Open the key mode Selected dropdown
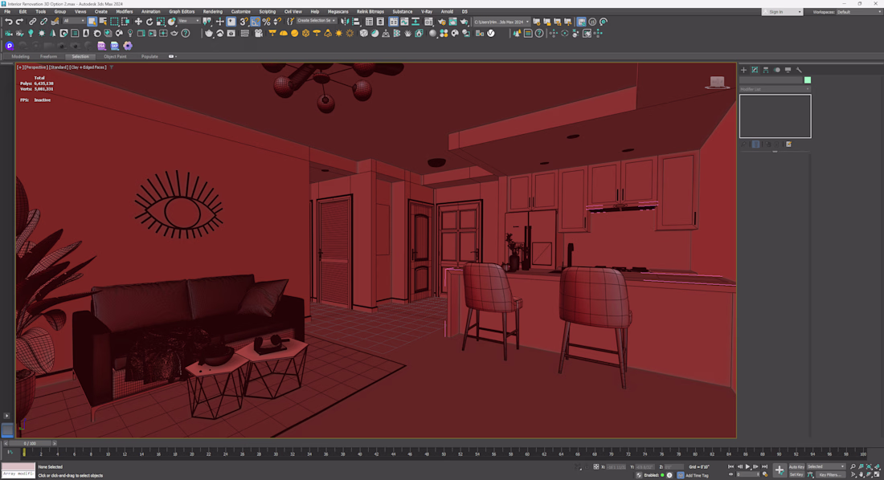884x480 pixels. click(x=826, y=466)
